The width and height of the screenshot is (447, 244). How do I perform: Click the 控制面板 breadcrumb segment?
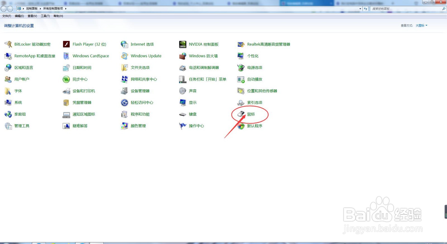pyautogui.click(x=32, y=9)
